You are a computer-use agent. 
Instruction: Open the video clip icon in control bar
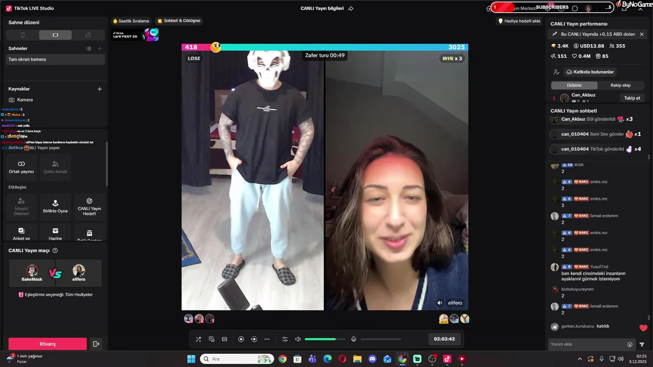(x=224, y=339)
